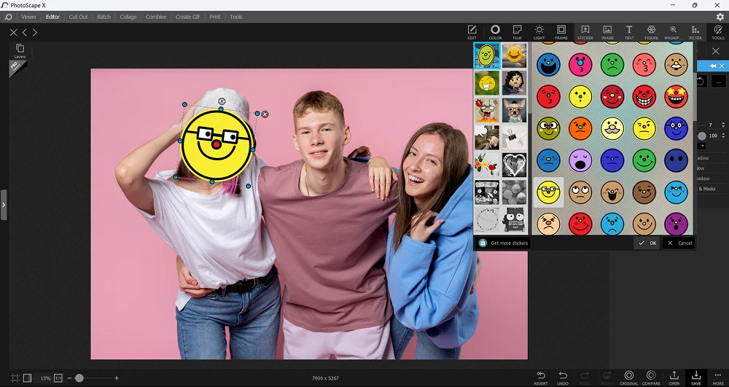The height and width of the screenshot is (387, 729).
Task: Click the Save icon
Action: coord(696,376)
